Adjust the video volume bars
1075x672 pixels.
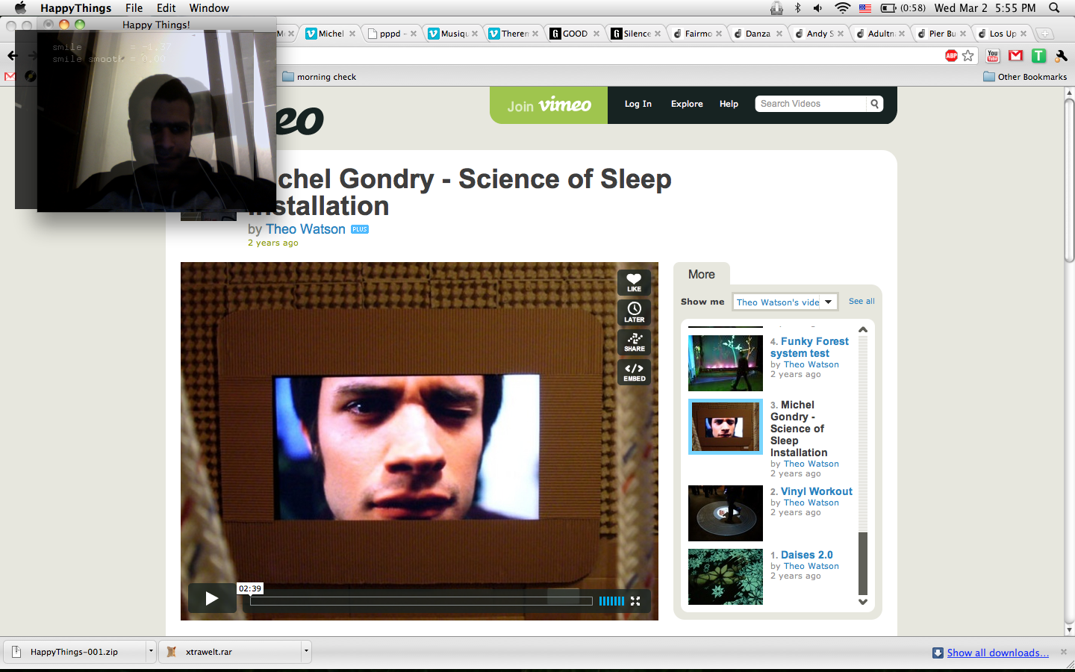point(611,601)
